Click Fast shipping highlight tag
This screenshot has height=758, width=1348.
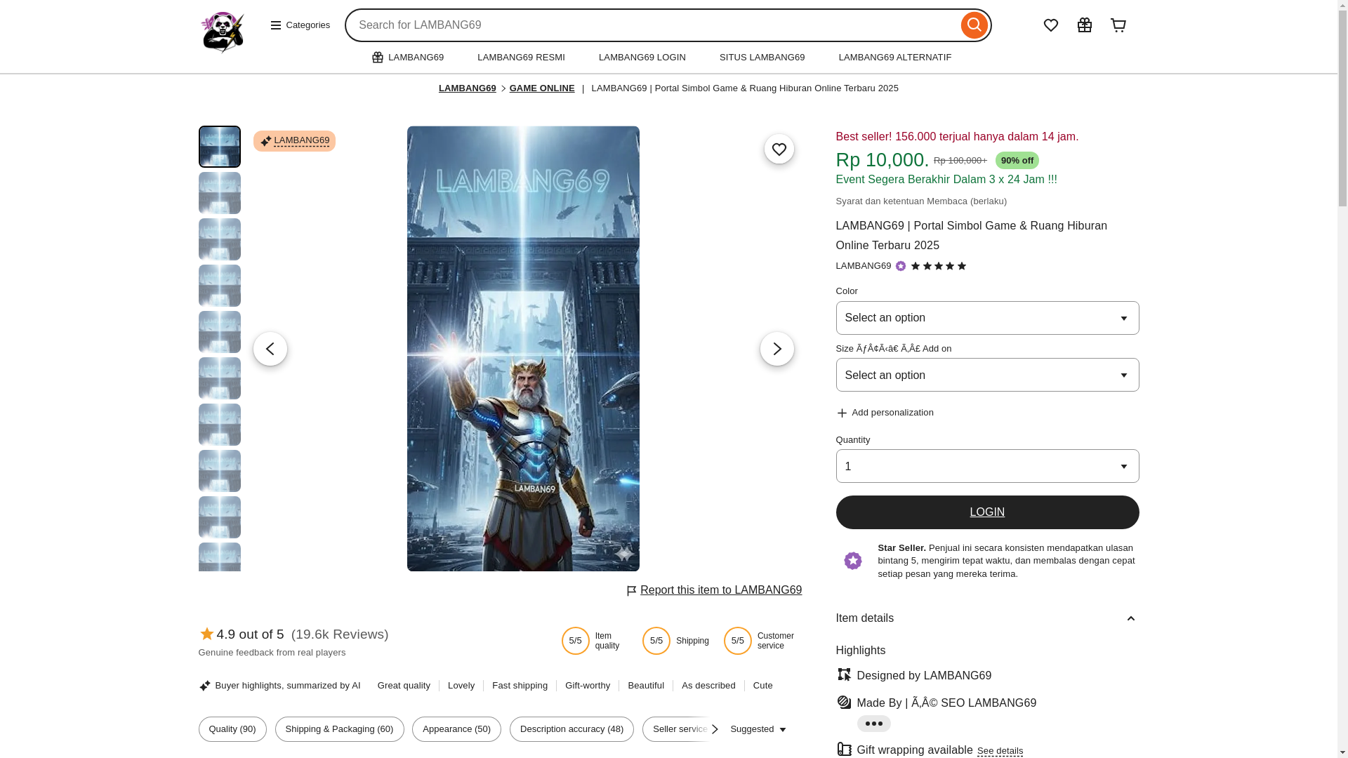520,686
